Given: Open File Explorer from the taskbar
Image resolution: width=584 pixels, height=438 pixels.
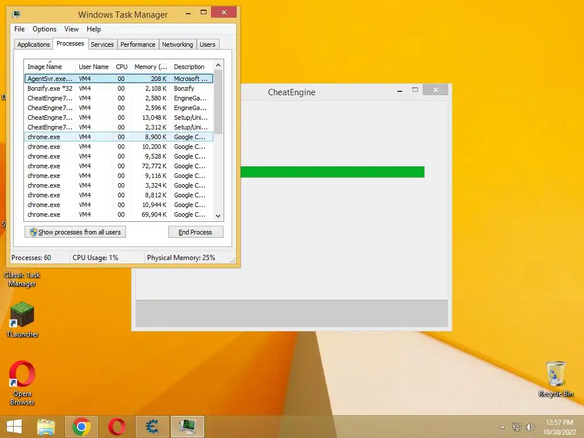Looking at the screenshot, I should pyautogui.click(x=46, y=427).
